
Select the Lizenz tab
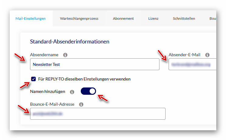click(153, 19)
